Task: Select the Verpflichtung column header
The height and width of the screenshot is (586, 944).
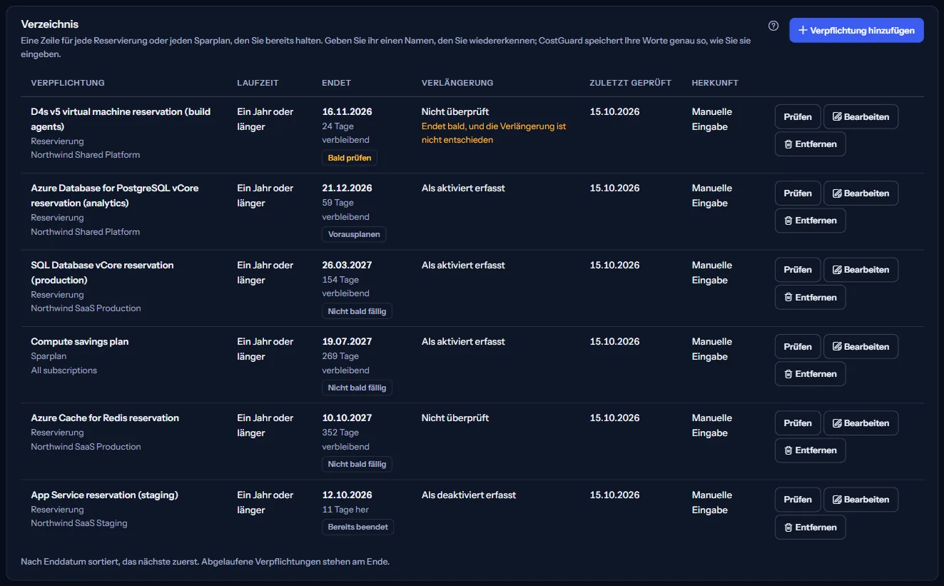Action: click(x=68, y=83)
